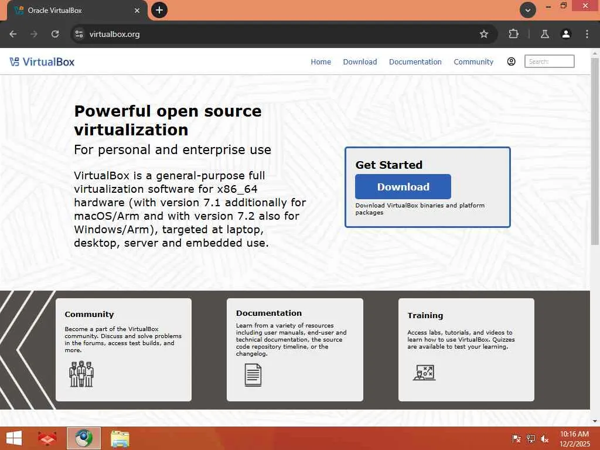Open the Documentation nav link
The height and width of the screenshot is (450, 600).
[x=415, y=62]
